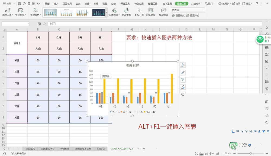271x156 pixels.
Task: Click the formula bar showing 部门
Action: tap(155, 24)
